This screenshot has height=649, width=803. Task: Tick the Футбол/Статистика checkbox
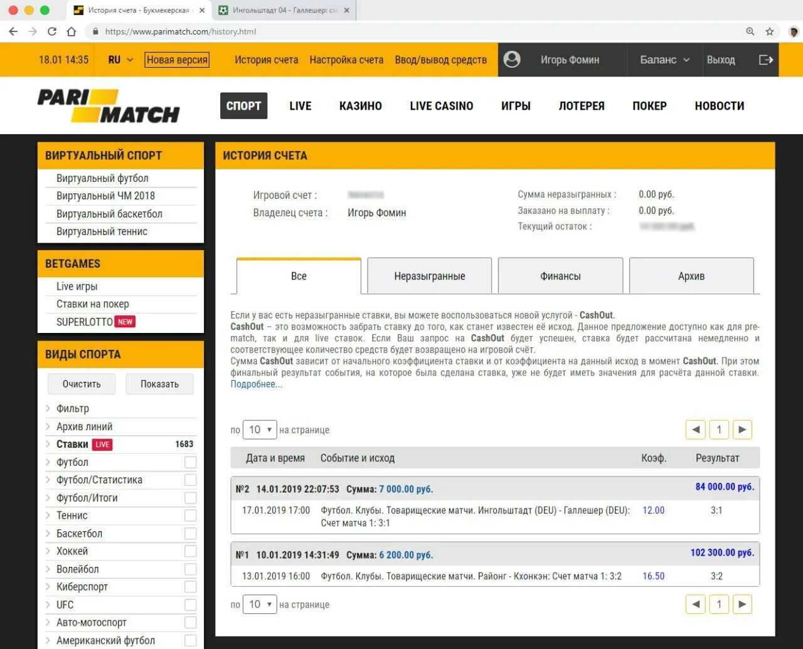click(x=191, y=480)
